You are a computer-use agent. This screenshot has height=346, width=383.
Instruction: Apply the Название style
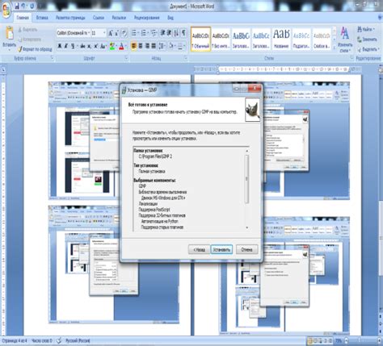click(x=281, y=40)
